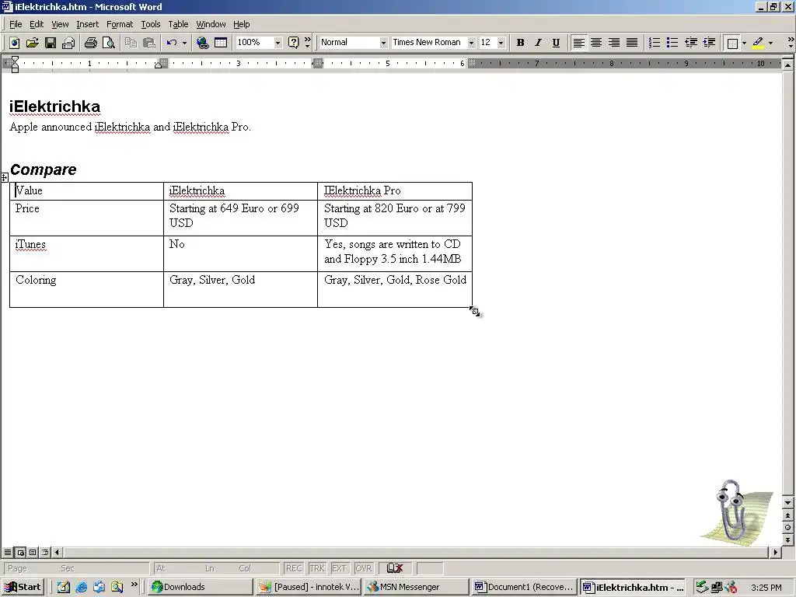
Task: Insert a table with the table grid icon
Action: click(x=221, y=43)
